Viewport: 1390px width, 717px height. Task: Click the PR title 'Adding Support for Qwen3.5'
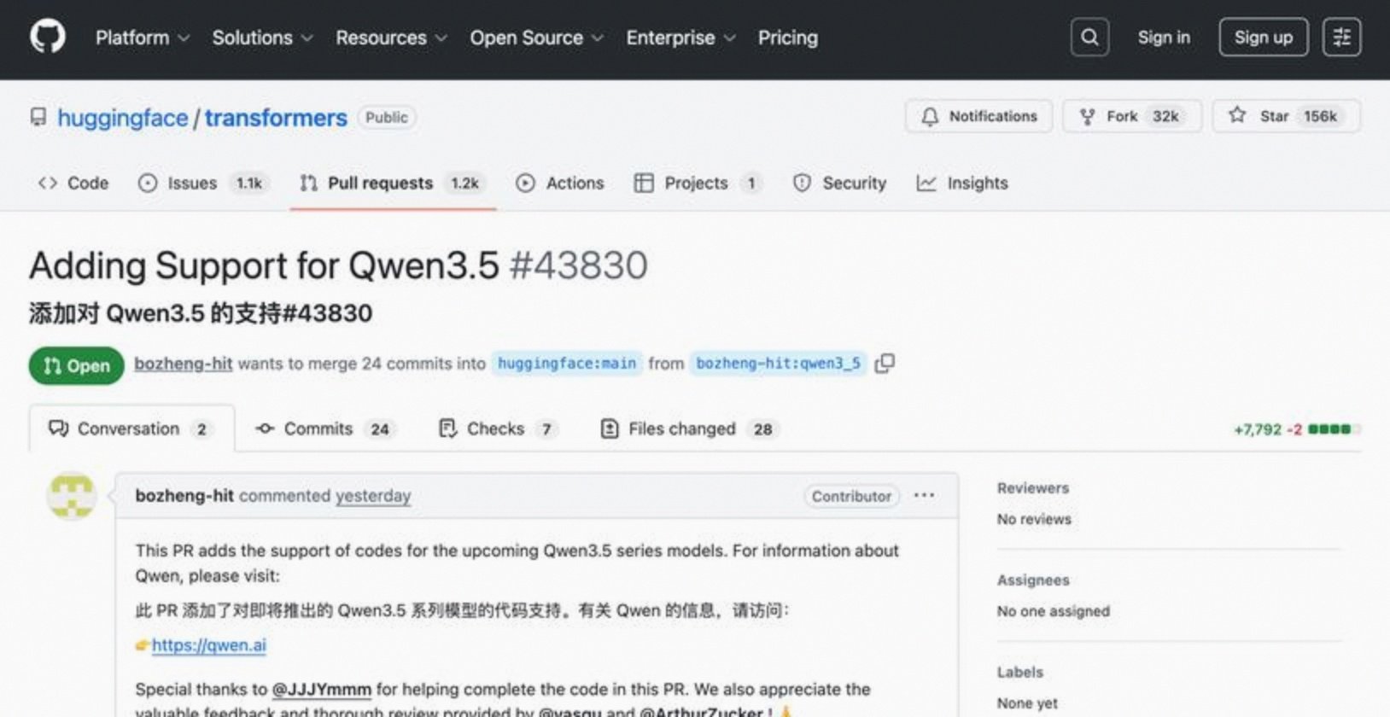coord(264,265)
